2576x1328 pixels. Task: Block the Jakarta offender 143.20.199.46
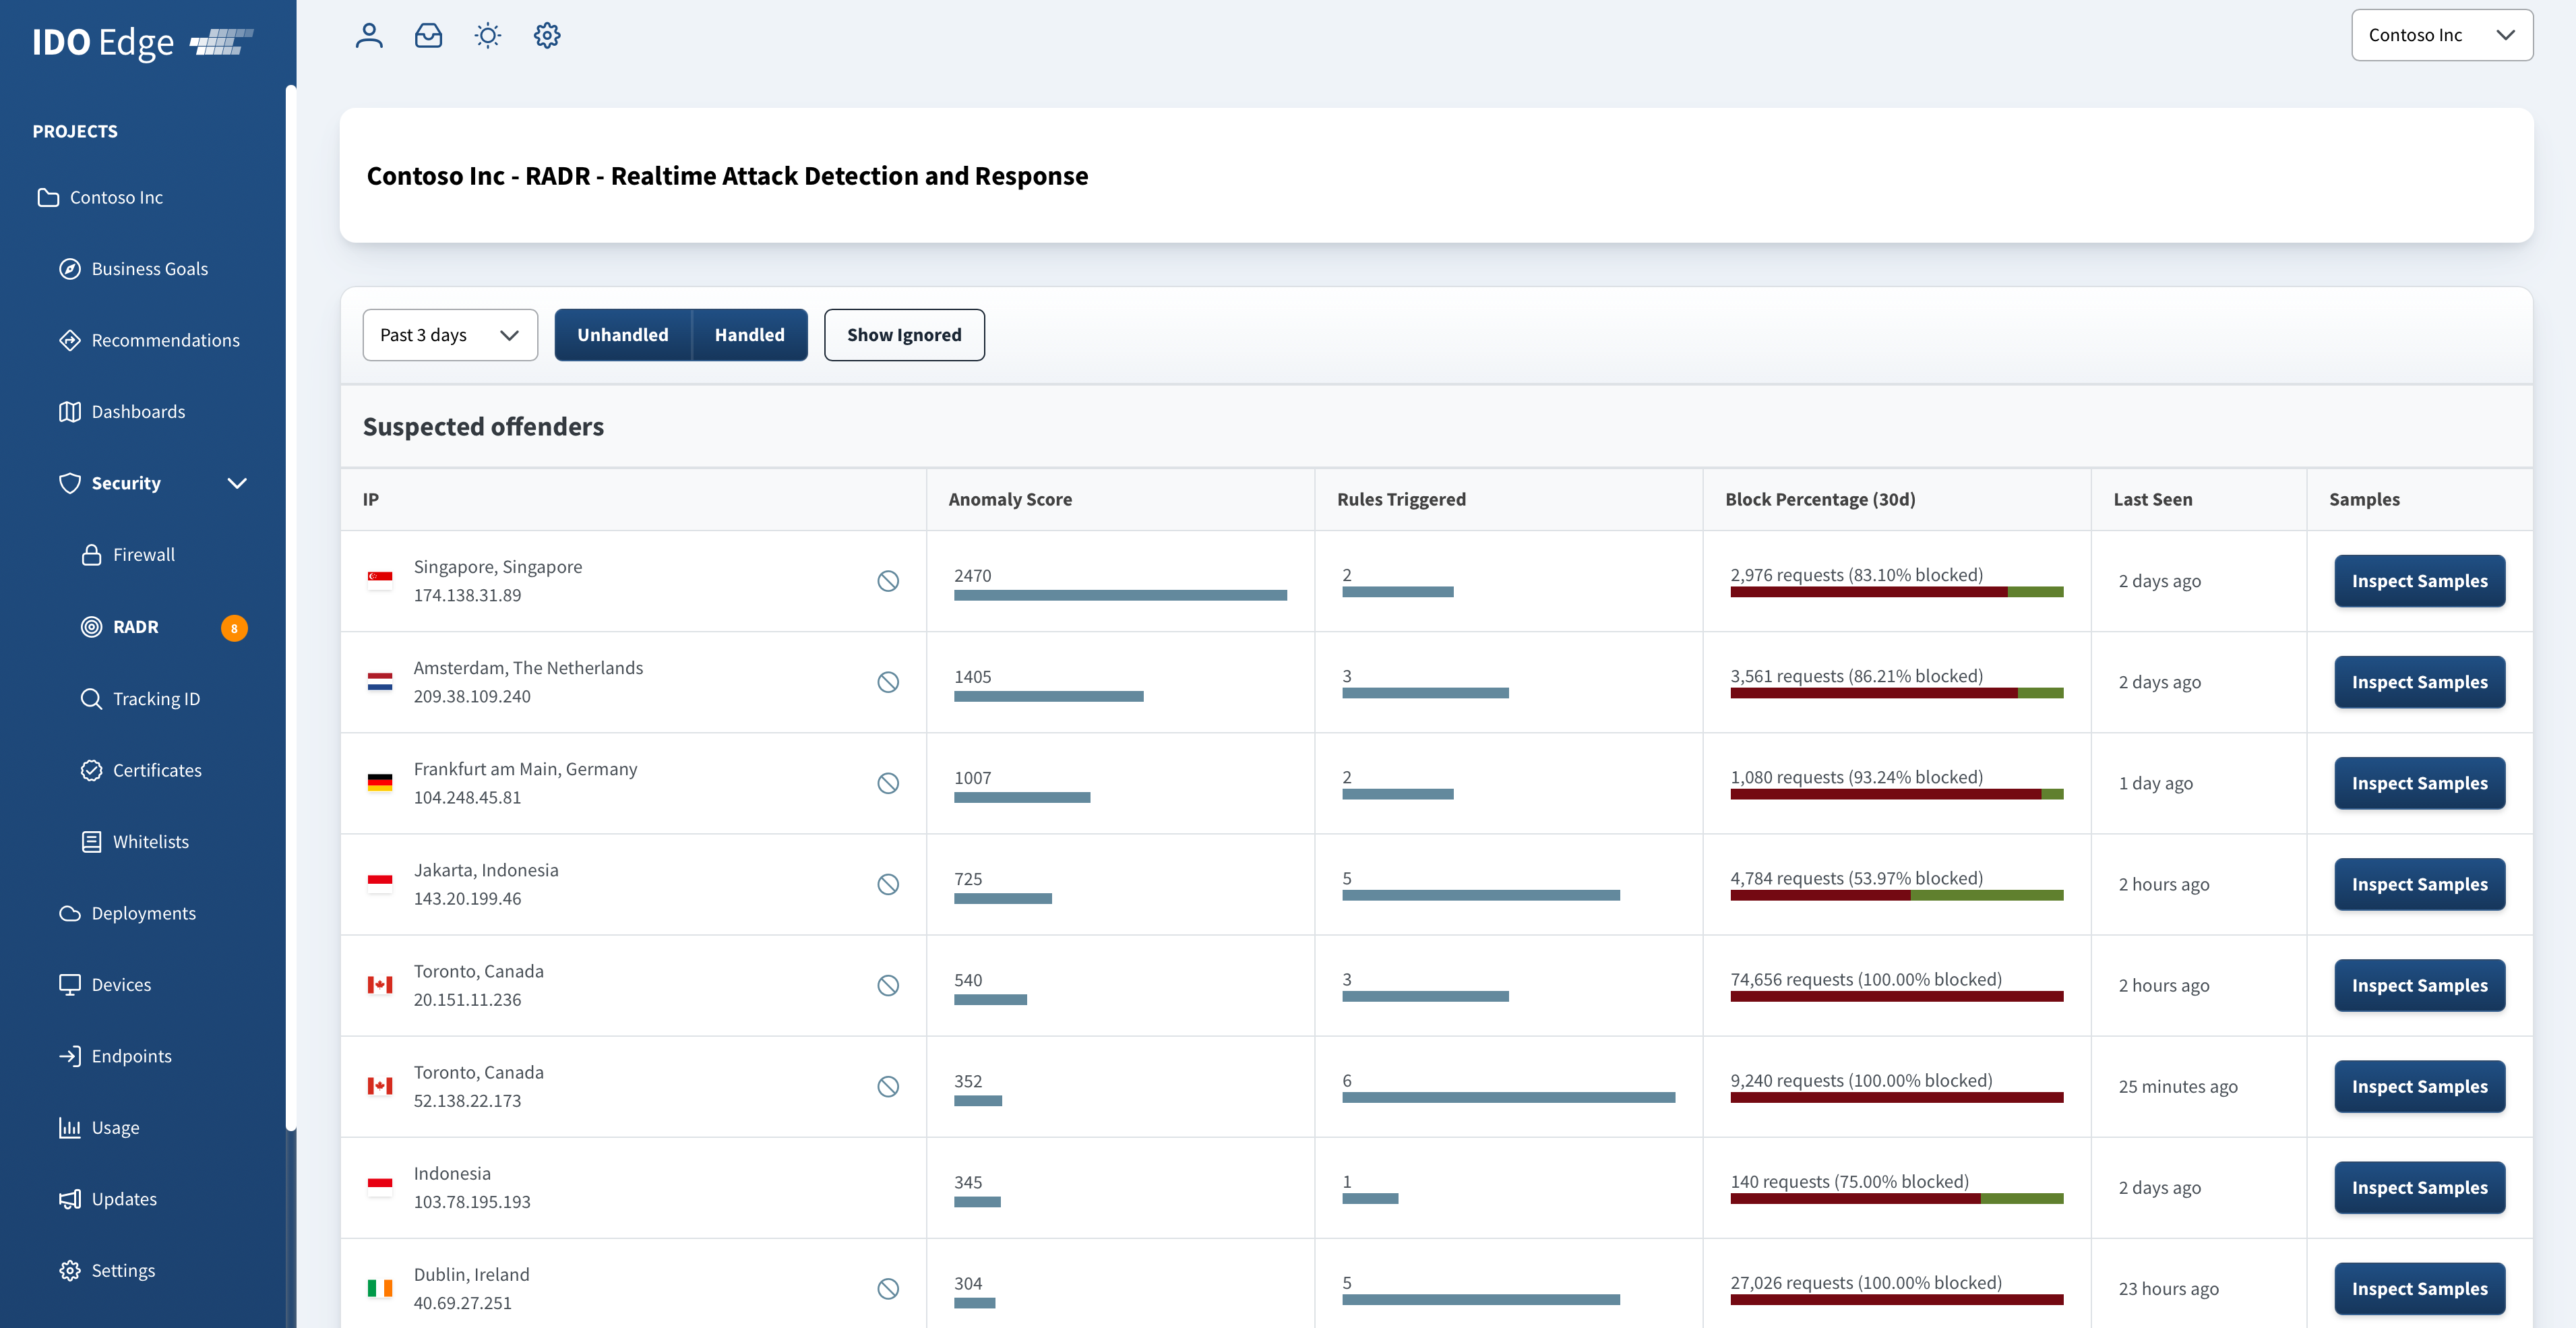[x=888, y=884]
